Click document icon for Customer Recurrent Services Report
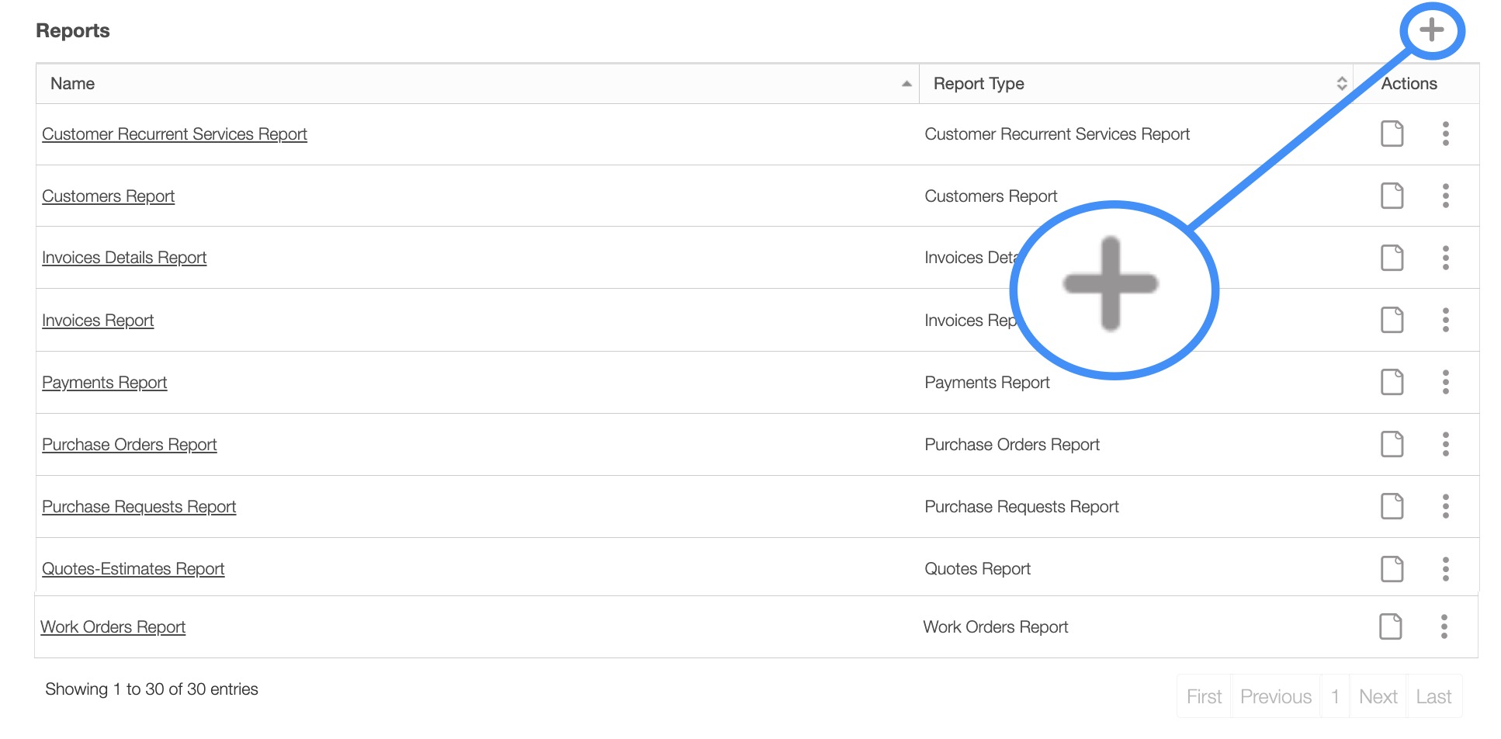This screenshot has height=739, width=1501. 1392,134
